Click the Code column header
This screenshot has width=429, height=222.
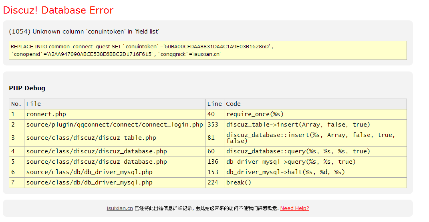click(233, 104)
